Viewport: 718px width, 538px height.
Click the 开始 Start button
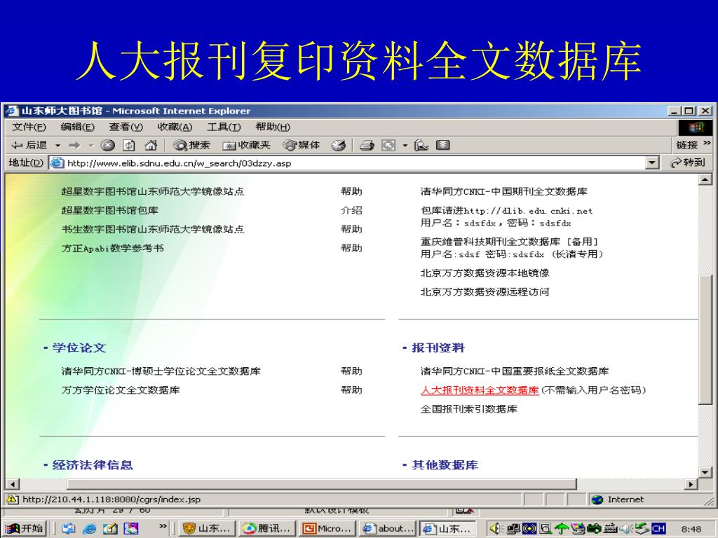pyautogui.click(x=25, y=528)
